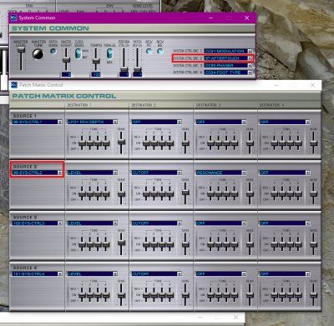The height and width of the screenshot is (326, 334).
Task: Flip the Mix/Parallel output switch
Action: tap(109, 53)
